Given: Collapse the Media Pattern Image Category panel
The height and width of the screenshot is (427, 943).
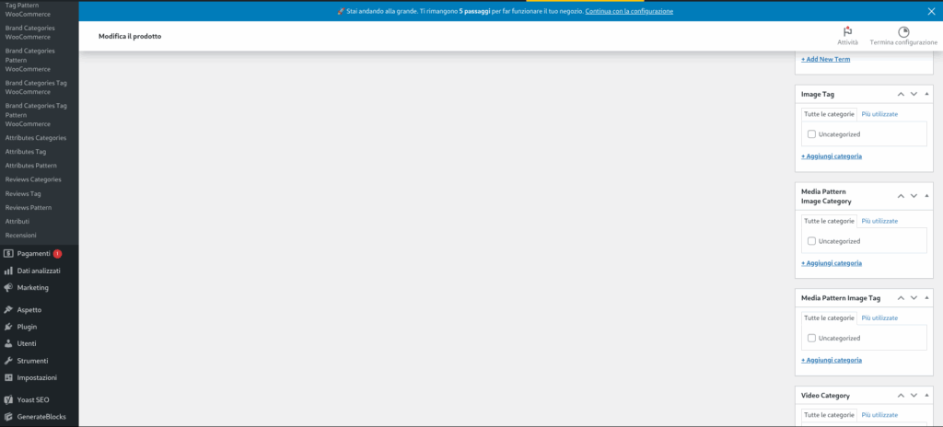Looking at the screenshot, I should pos(926,196).
